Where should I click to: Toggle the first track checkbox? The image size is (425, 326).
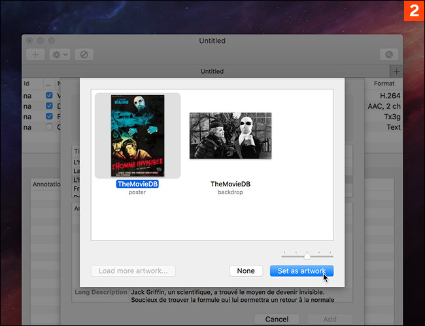tap(50, 95)
